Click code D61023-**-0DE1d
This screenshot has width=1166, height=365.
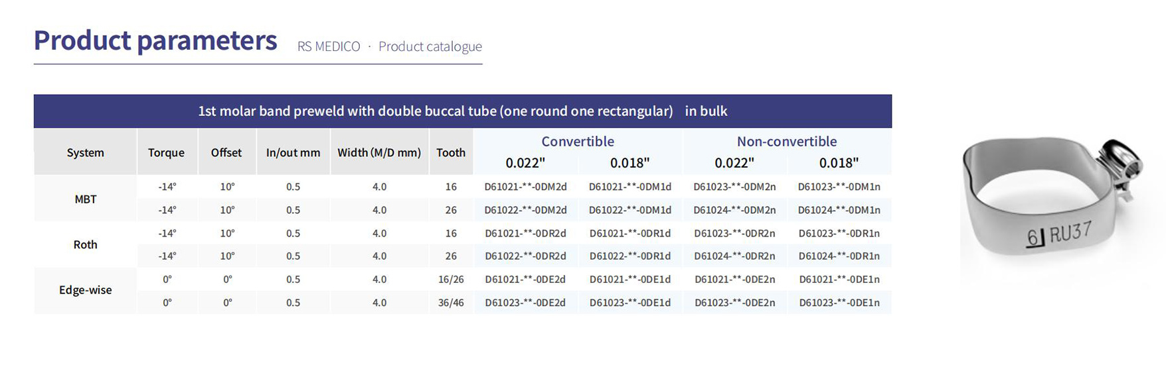630,303
